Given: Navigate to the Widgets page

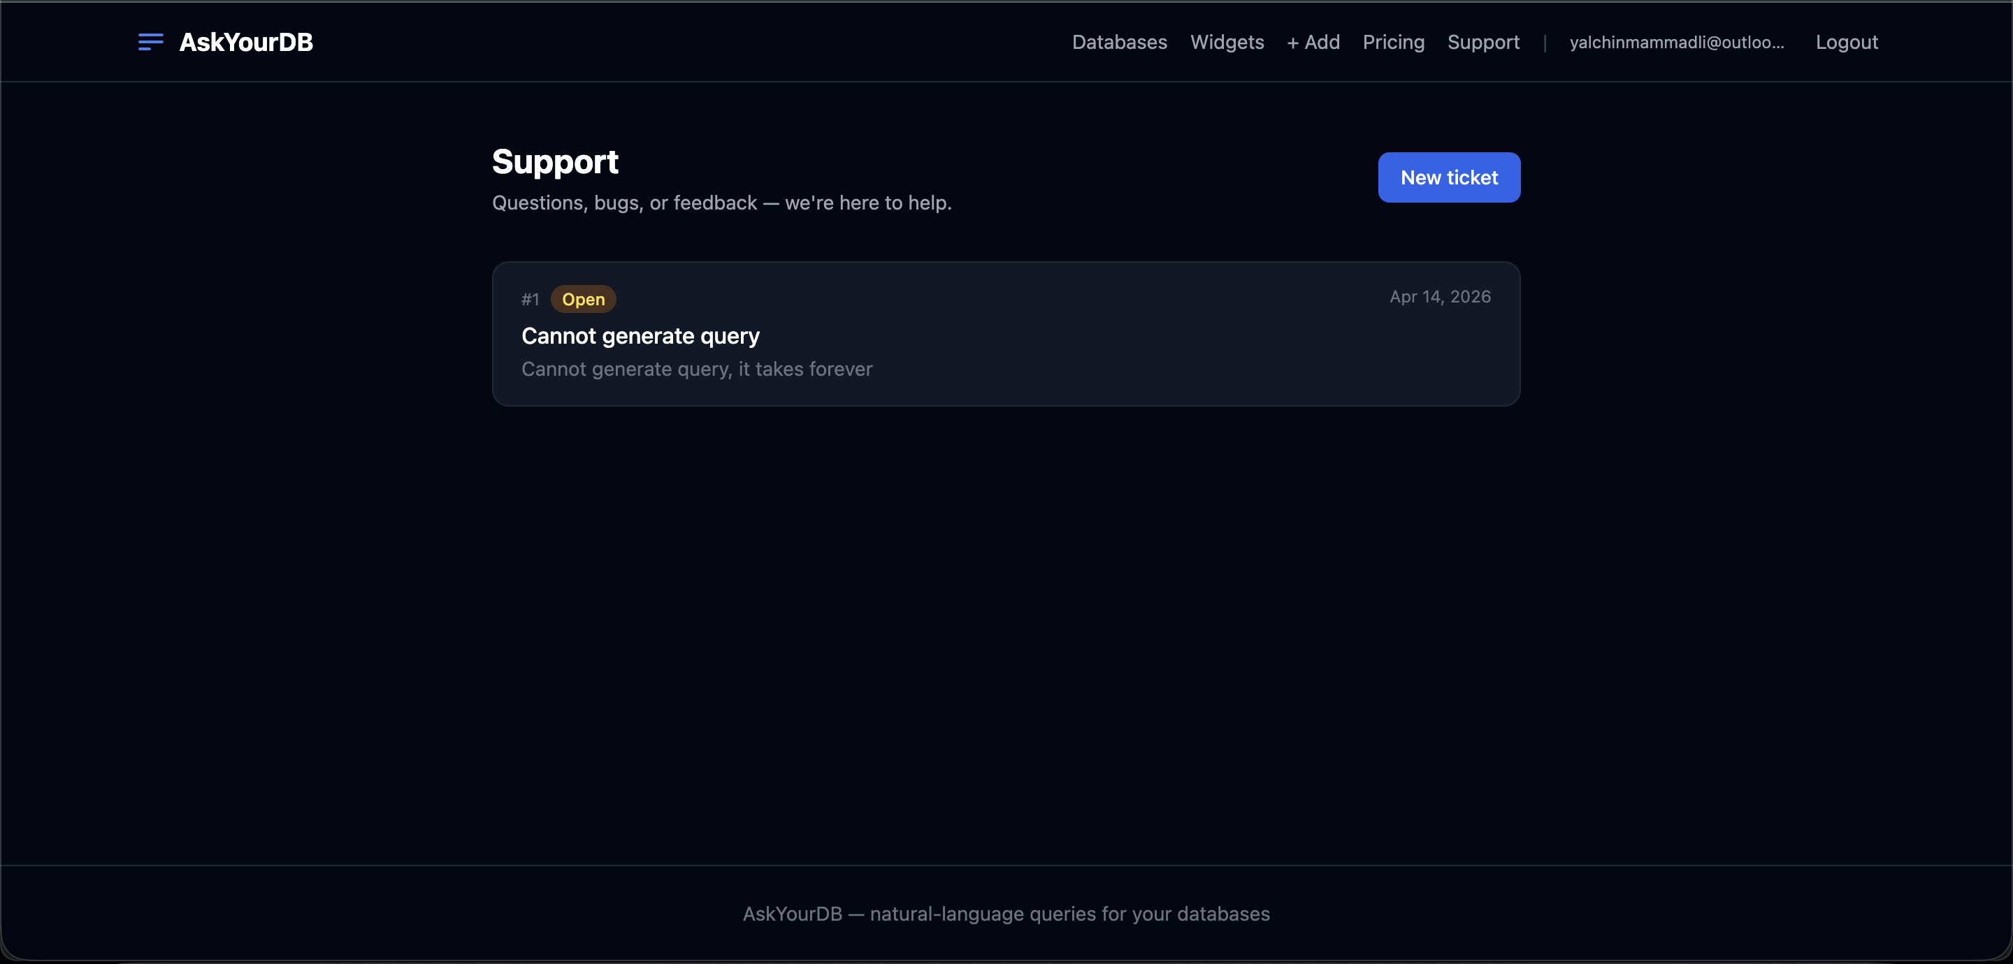Looking at the screenshot, I should 1227,42.
